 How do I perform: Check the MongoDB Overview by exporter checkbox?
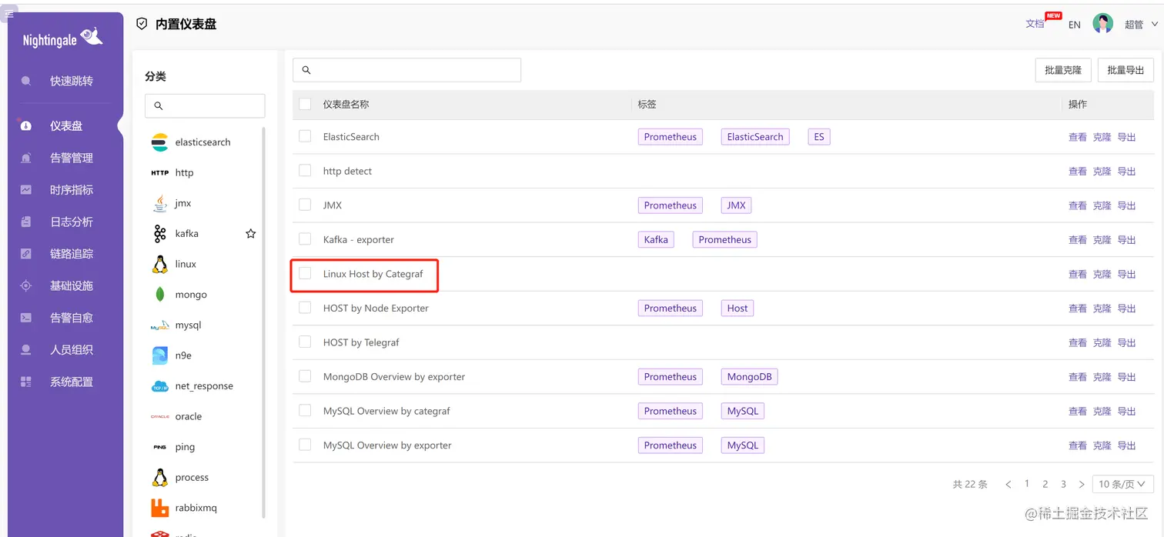pyautogui.click(x=305, y=376)
